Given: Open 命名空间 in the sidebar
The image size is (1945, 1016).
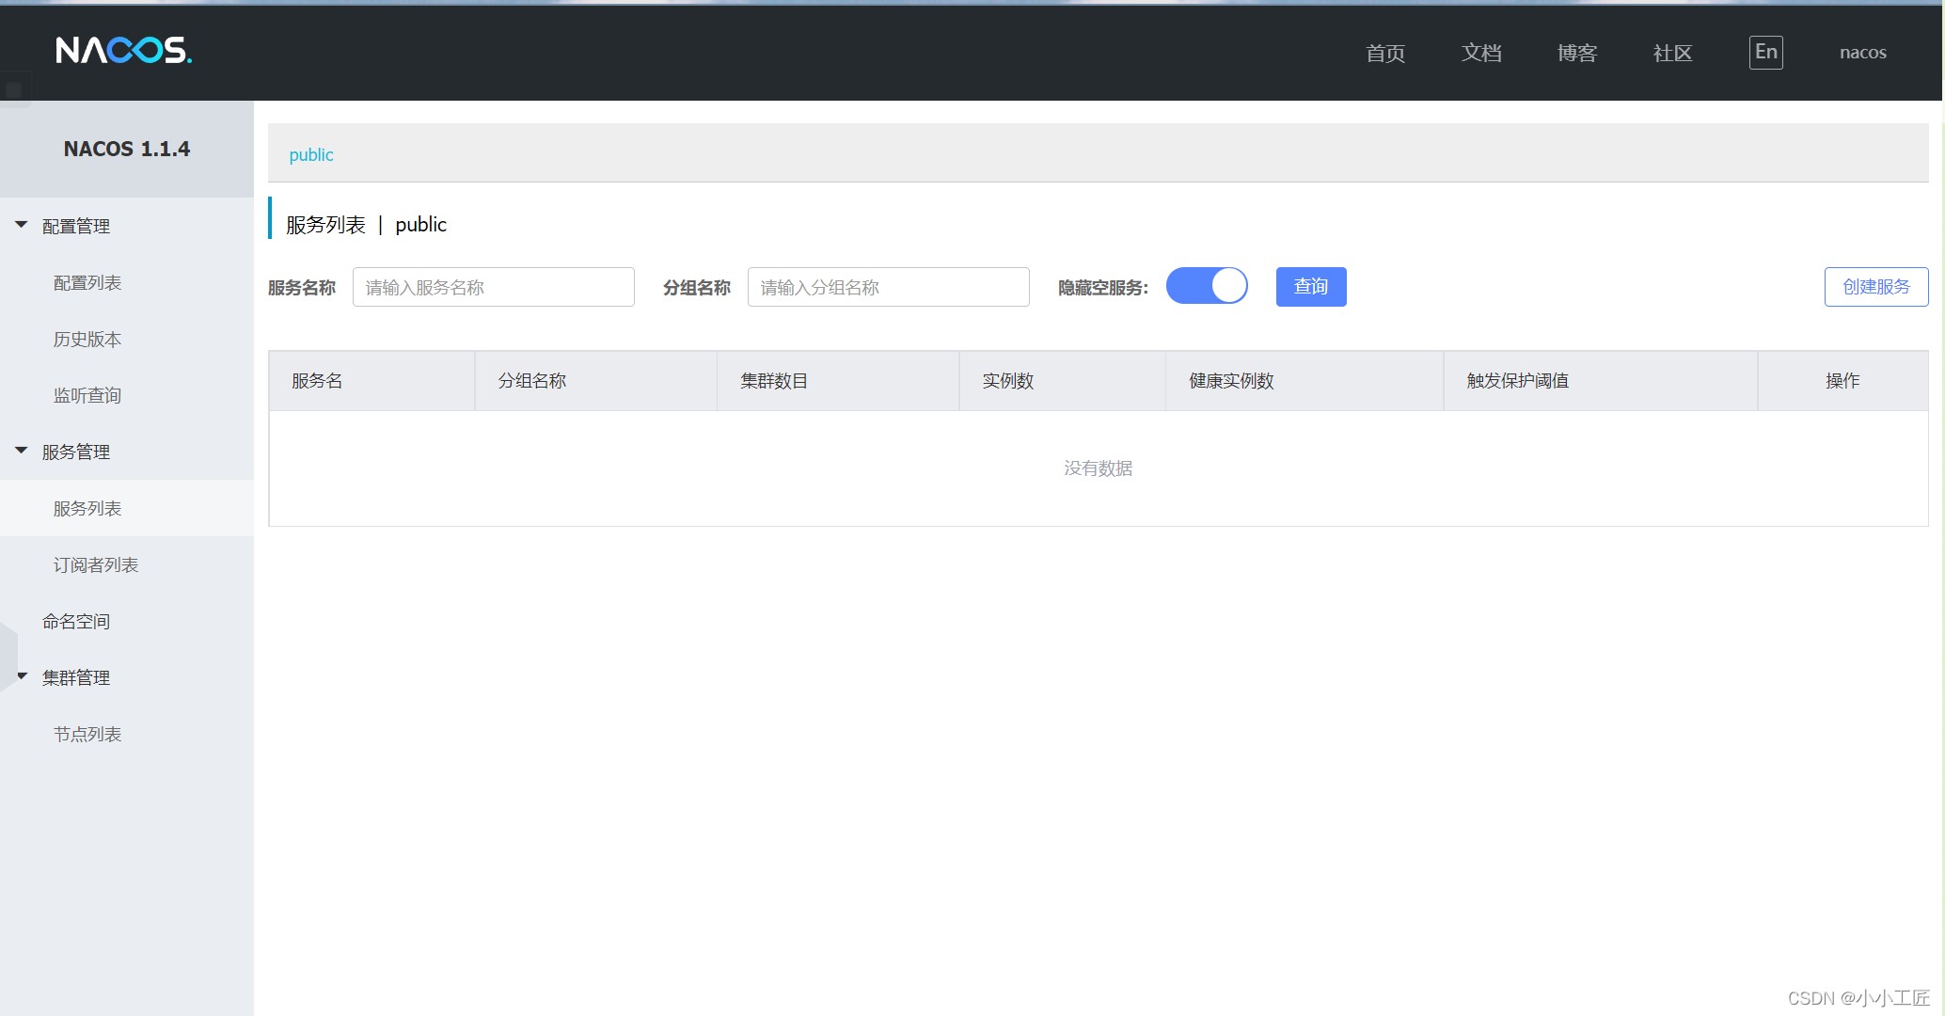Looking at the screenshot, I should point(75,621).
